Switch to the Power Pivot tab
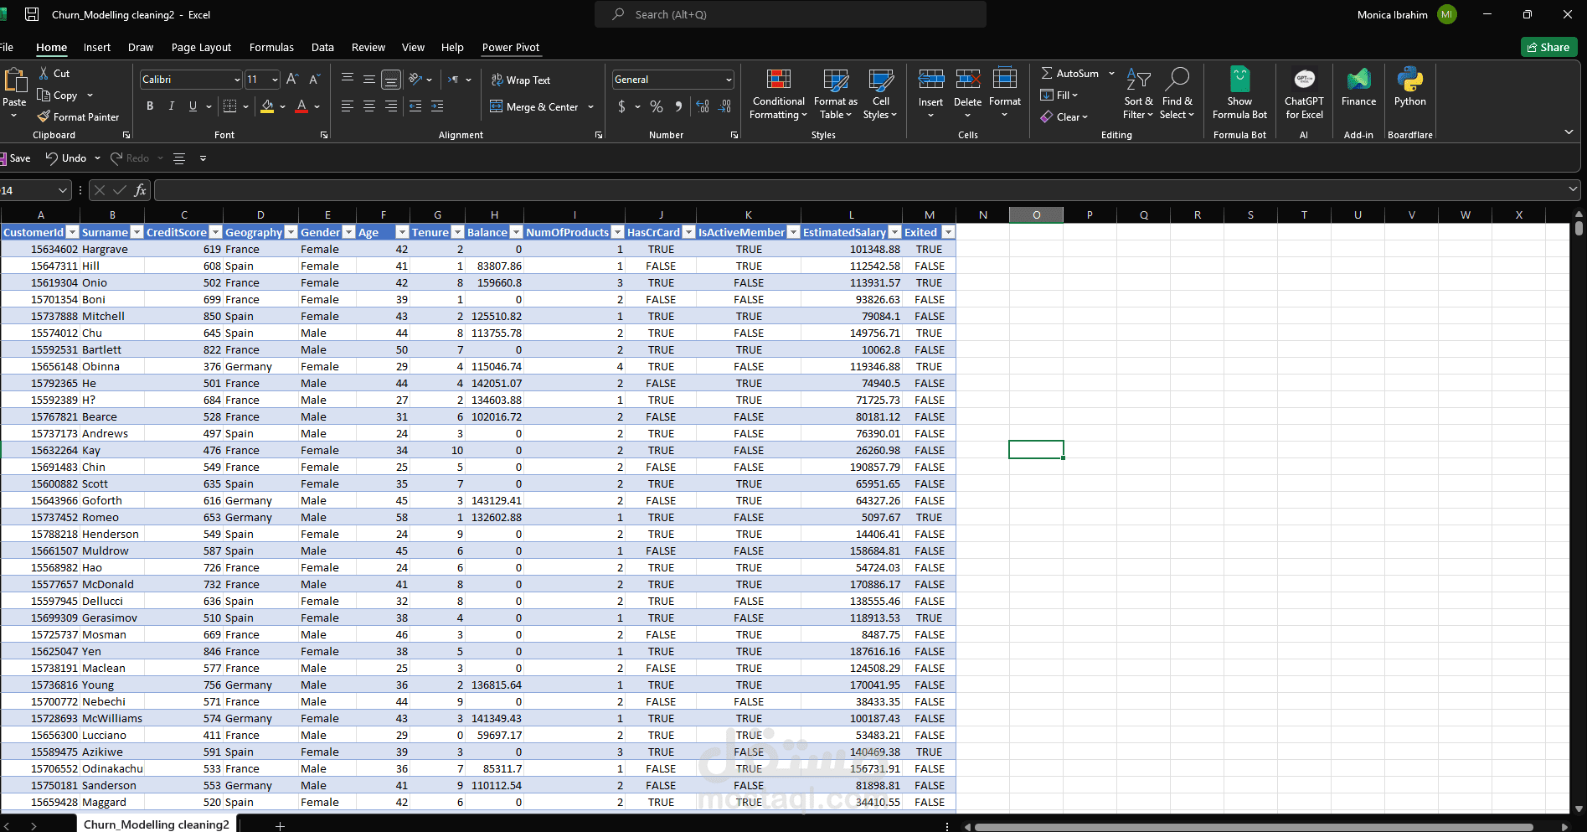 pos(511,48)
